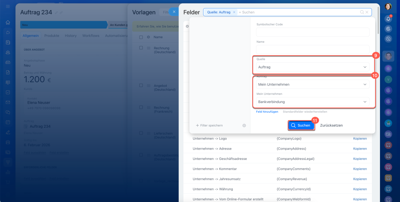Screen dimensions: 400x202
Task: Check the 'Lieferschein (Deutschland)' template checkbox
Action: 141,133
